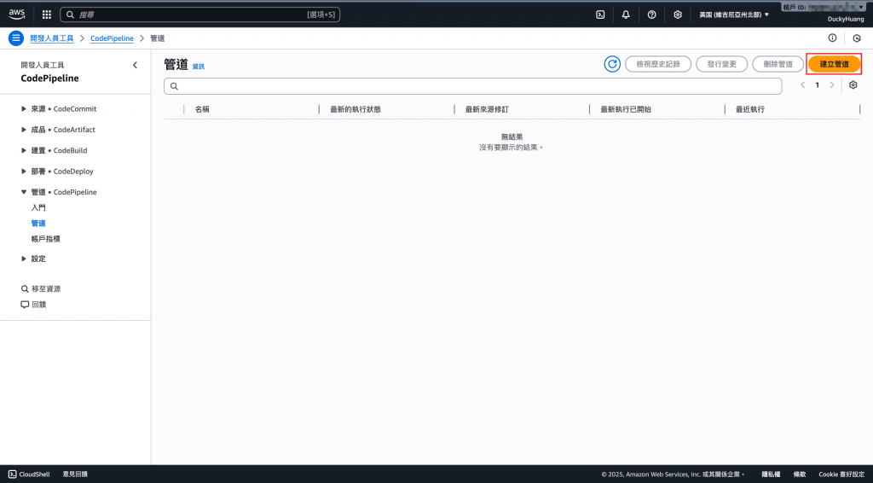Open the region selector dropdown

pyautogui.click(x=734, y=15)
